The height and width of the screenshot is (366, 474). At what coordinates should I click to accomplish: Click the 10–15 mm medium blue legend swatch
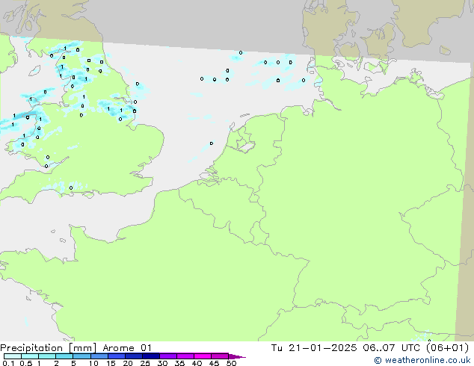99,356
